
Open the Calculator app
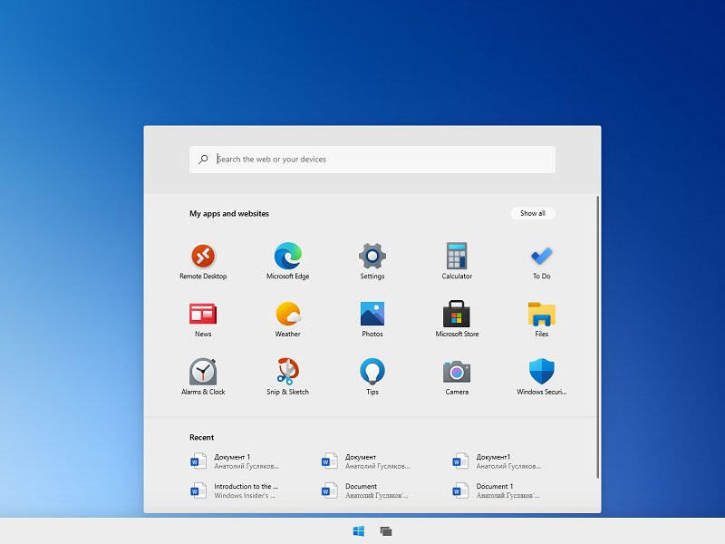(457, 257)
